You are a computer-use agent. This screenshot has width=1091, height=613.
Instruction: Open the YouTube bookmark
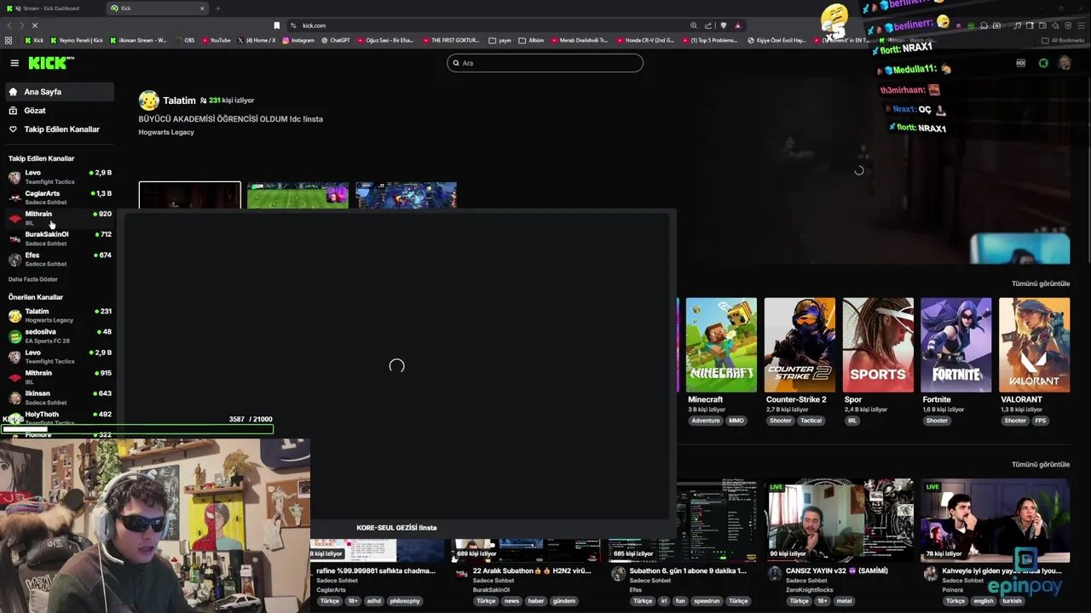point(216,40)
